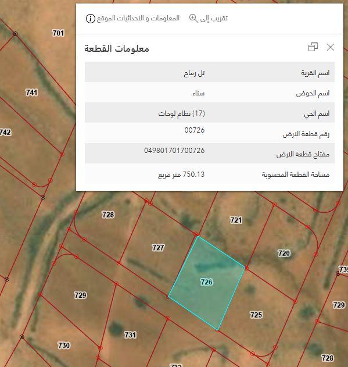Select parcel 727 on the map

159,247
